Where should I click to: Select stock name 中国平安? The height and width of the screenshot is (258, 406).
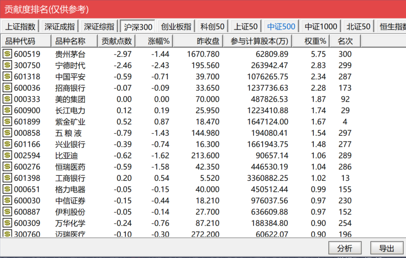tap(70, 77)
